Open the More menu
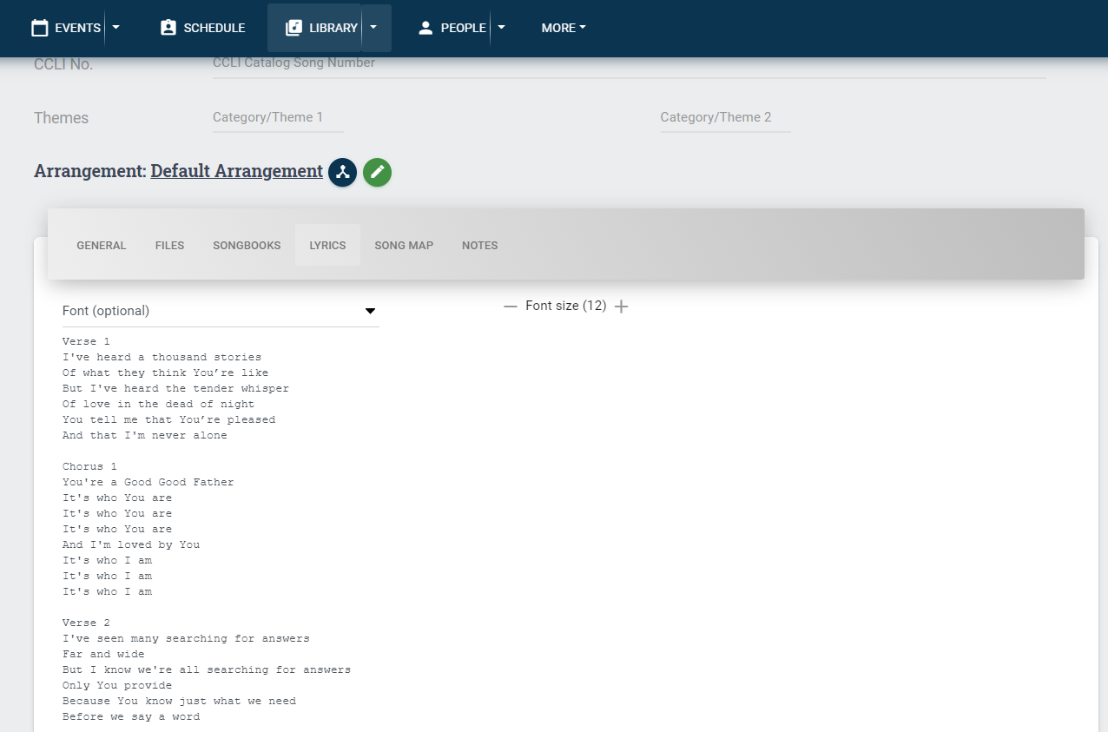Image resolution: width=1108 pixels, height=732 pixels. (564, 28)
